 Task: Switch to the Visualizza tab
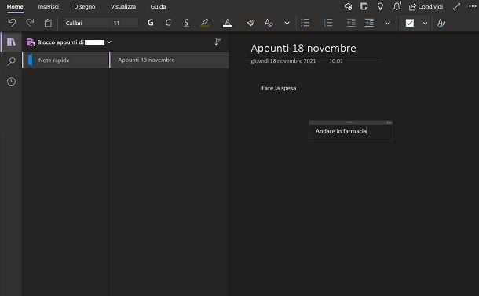point(123,6)
